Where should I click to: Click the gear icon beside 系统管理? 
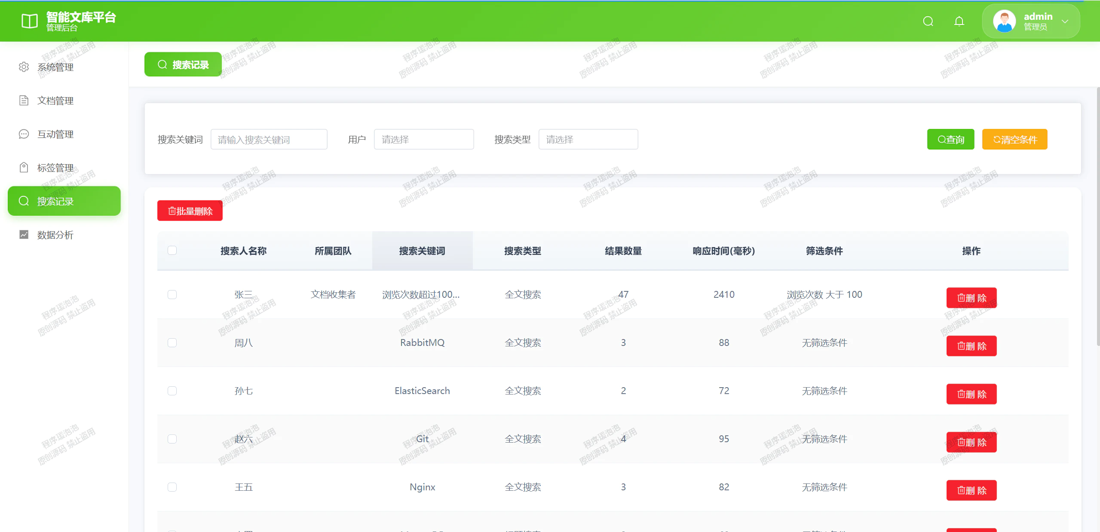pos(24,67)
